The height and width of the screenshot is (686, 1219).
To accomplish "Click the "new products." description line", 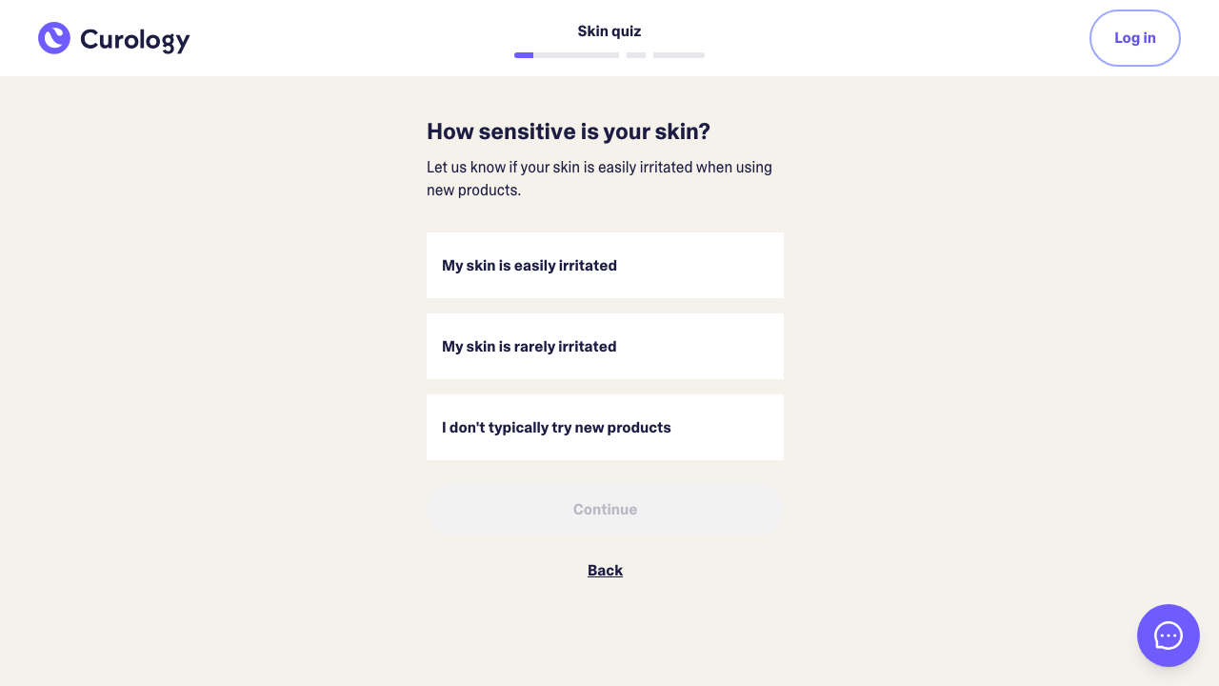I will click(x=473, y=191).
